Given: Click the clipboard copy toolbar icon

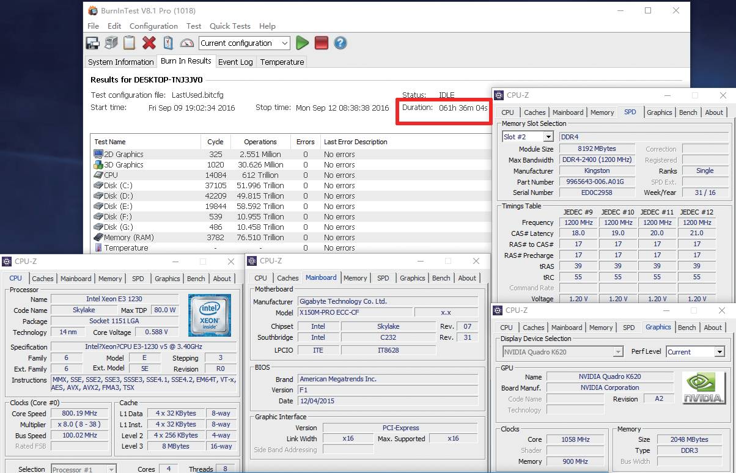Looking at the screenshot, I should click(129, 43).
